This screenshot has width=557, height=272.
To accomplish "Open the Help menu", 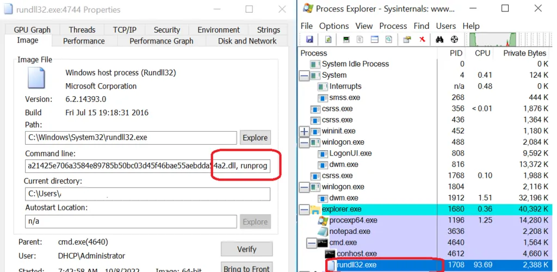I will 471,26.
